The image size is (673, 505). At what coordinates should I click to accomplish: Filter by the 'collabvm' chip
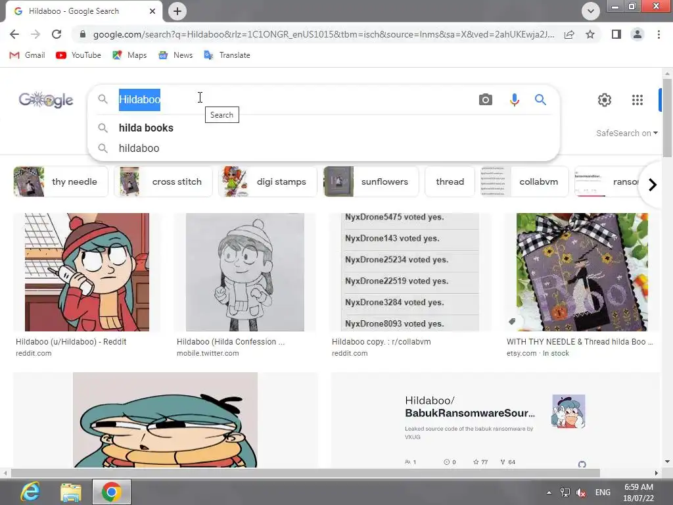tap(524, 181)
